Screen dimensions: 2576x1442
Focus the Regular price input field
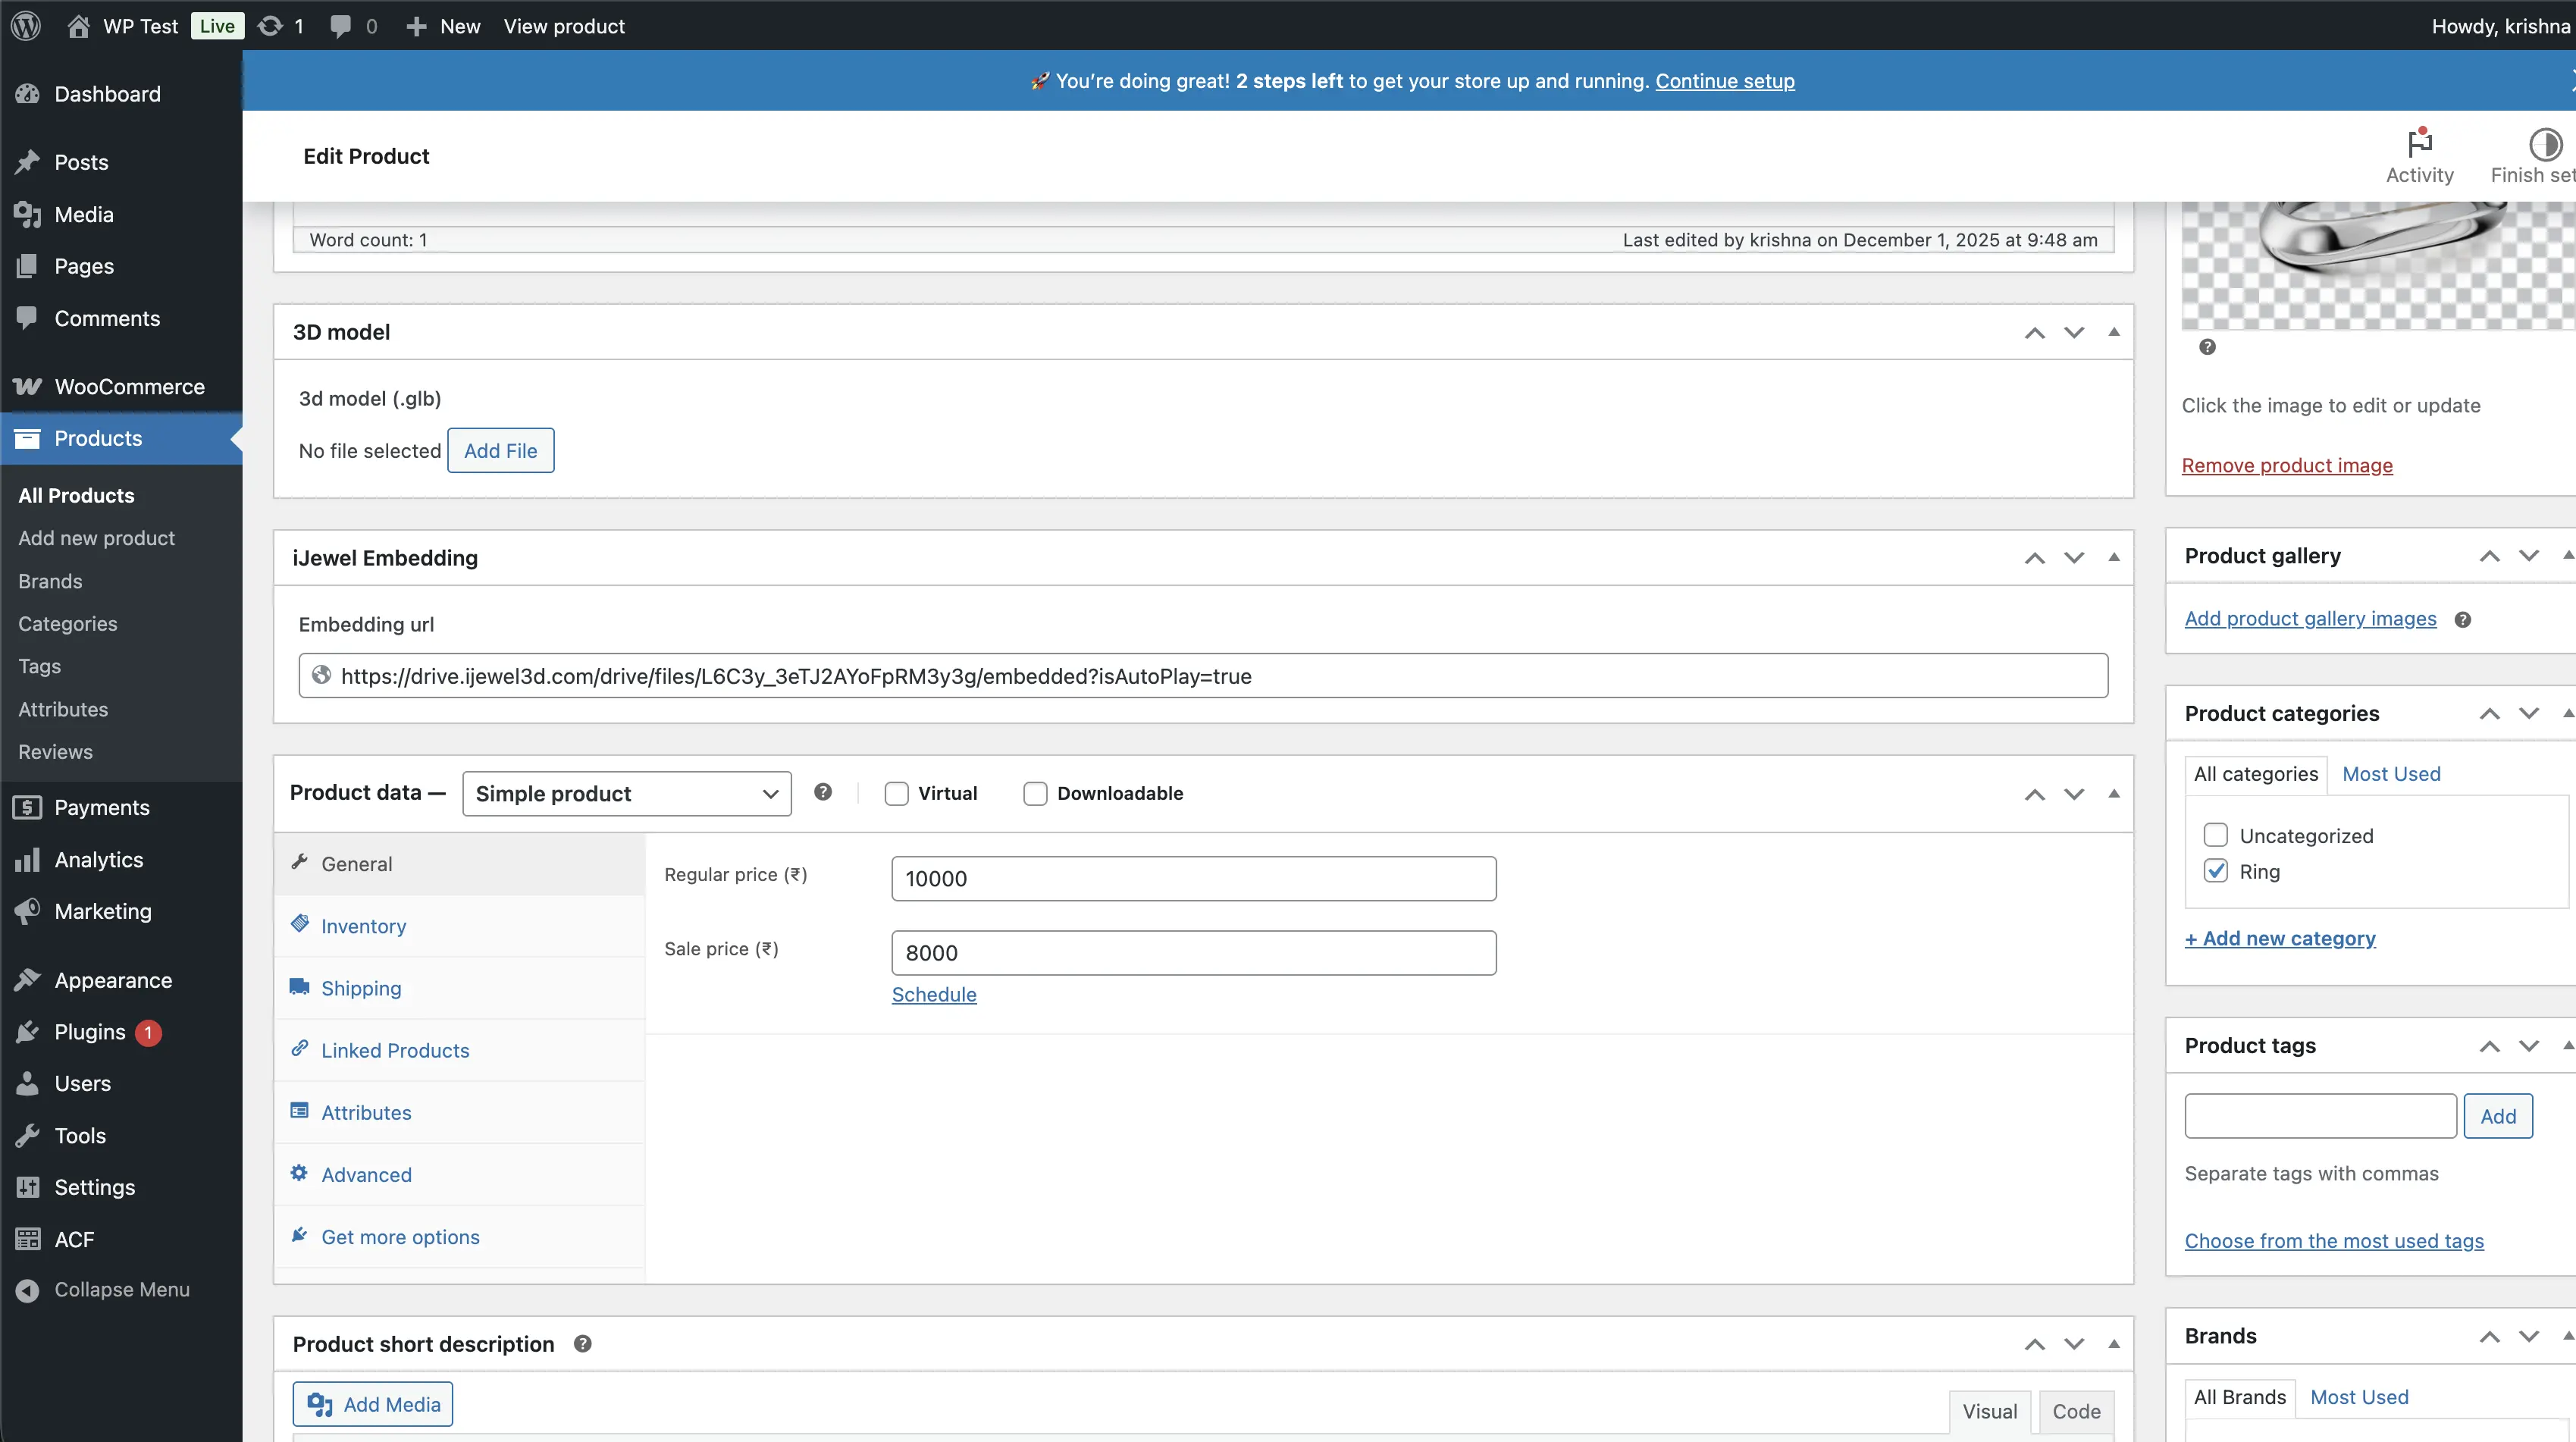(1194, 878)
